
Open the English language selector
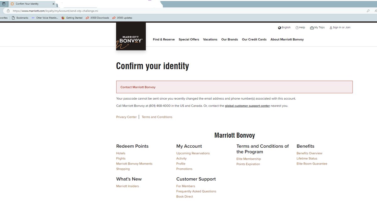point(284,28)
